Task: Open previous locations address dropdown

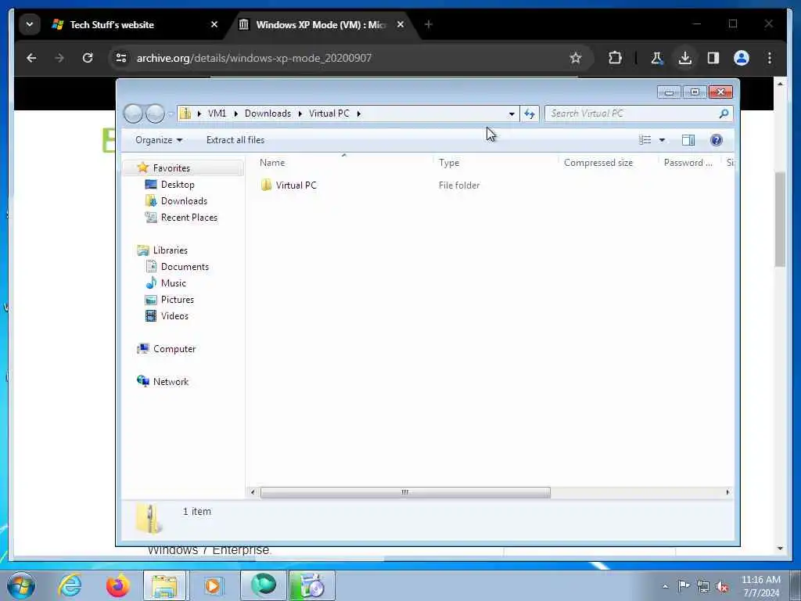Action: click(x=512, y=113)
